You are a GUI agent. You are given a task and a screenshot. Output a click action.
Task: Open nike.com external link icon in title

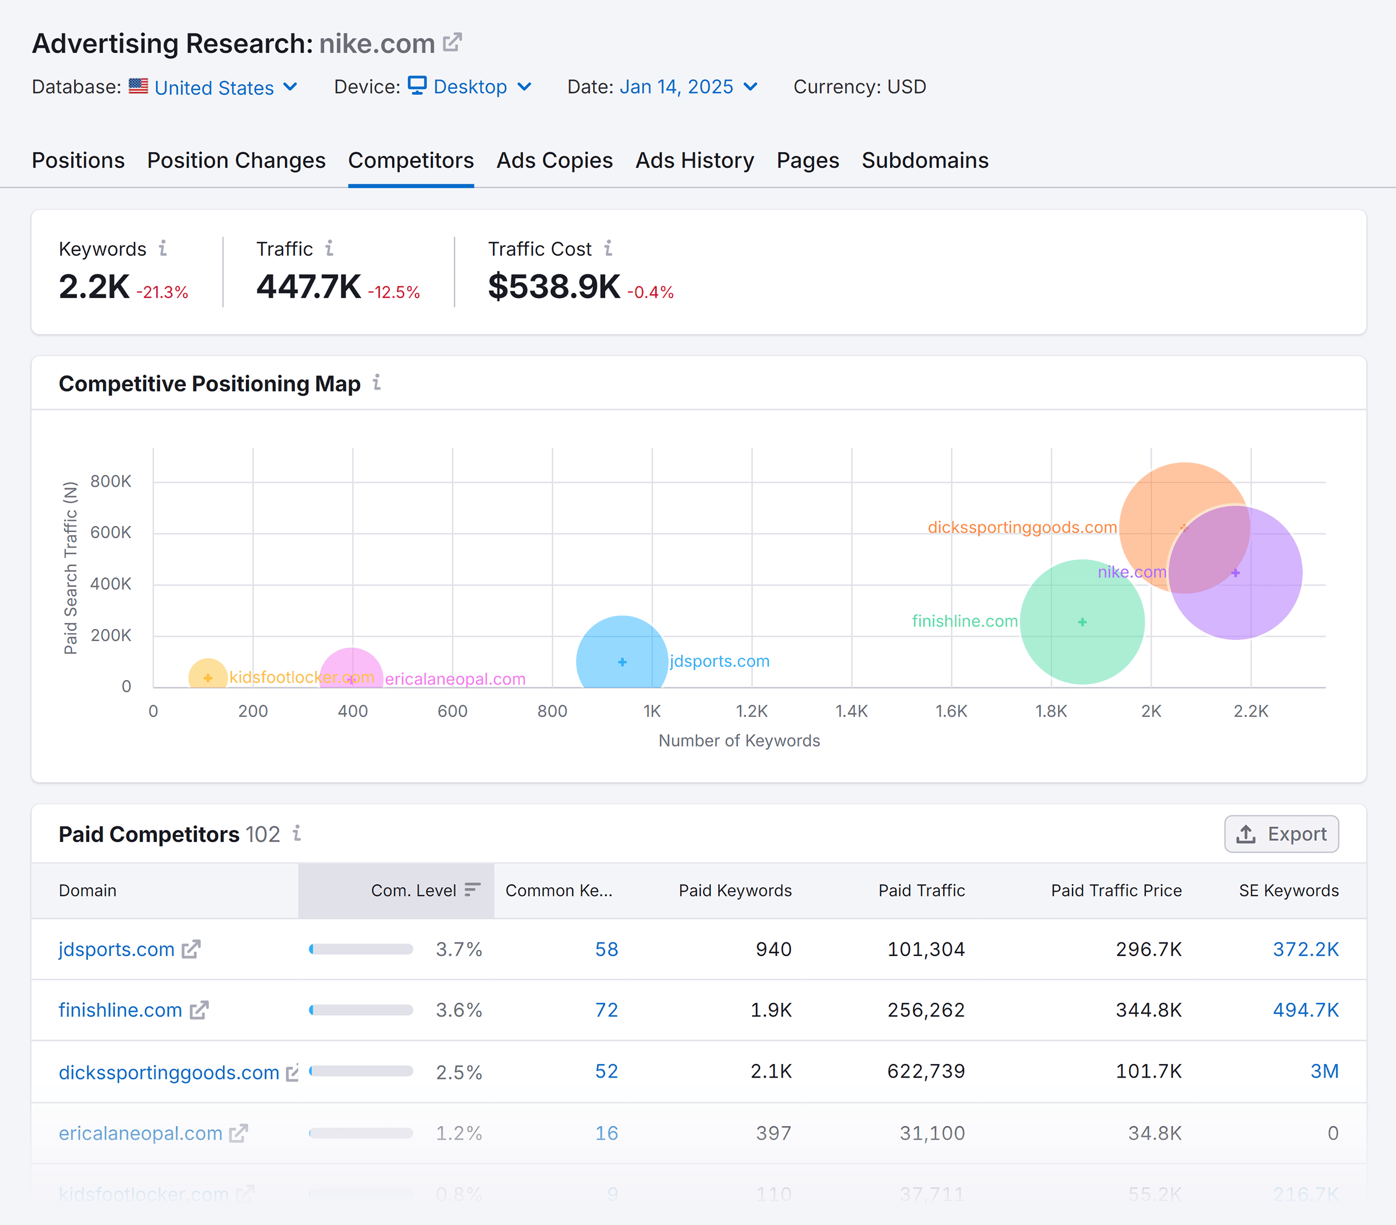452,42
